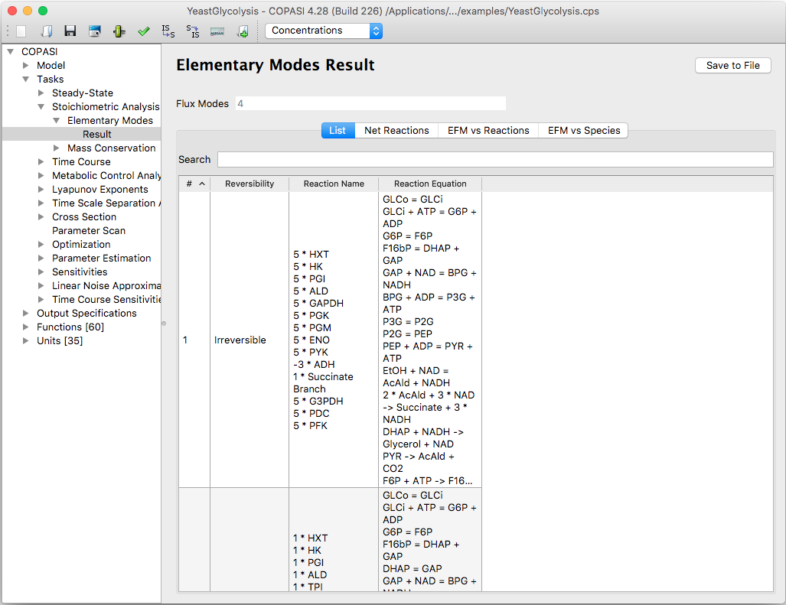
Task: Expand the Model tree node
Action: 25,65
